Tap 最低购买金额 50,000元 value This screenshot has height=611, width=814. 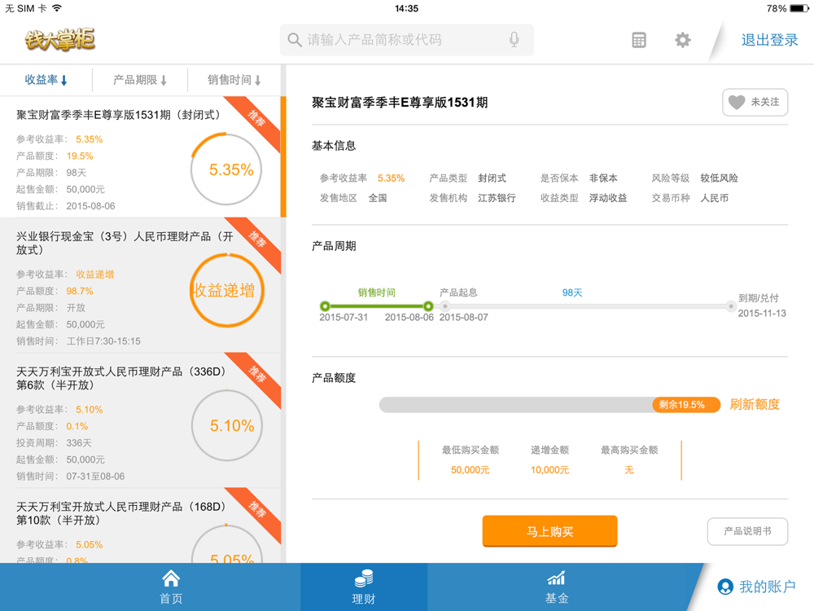pos(470,470)
